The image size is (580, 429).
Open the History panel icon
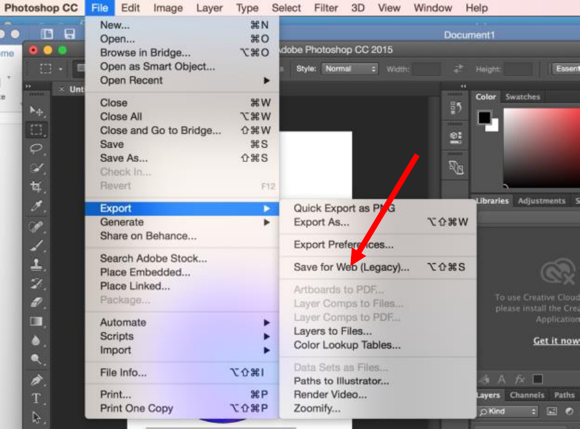[456, 108]
